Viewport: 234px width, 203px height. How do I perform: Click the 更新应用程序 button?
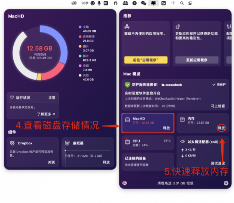[x=197, y=60]
